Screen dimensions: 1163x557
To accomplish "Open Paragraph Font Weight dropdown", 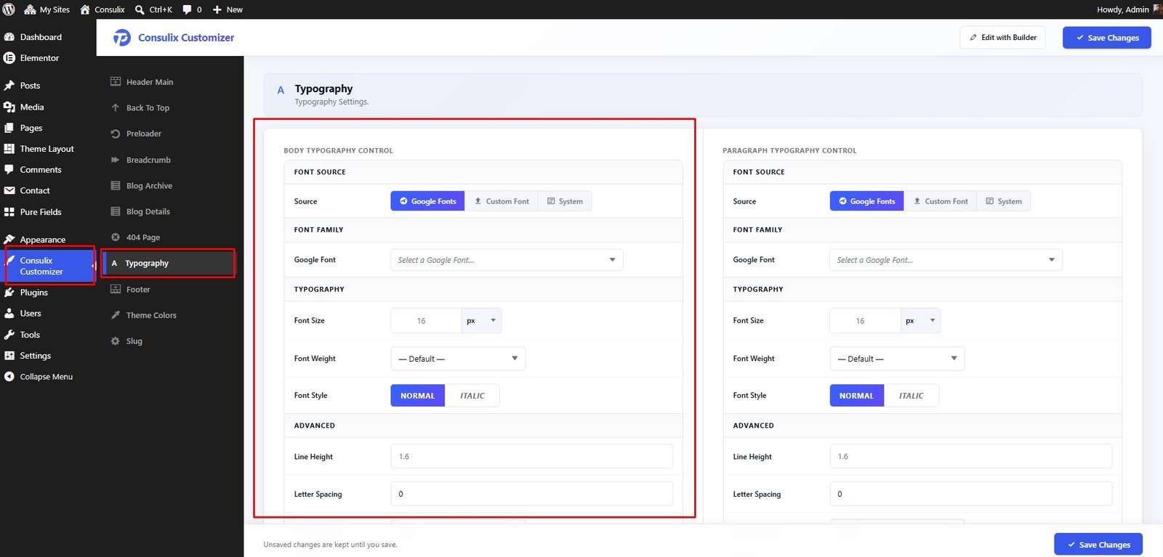I will pyautogui.click(x=897, y=359).
